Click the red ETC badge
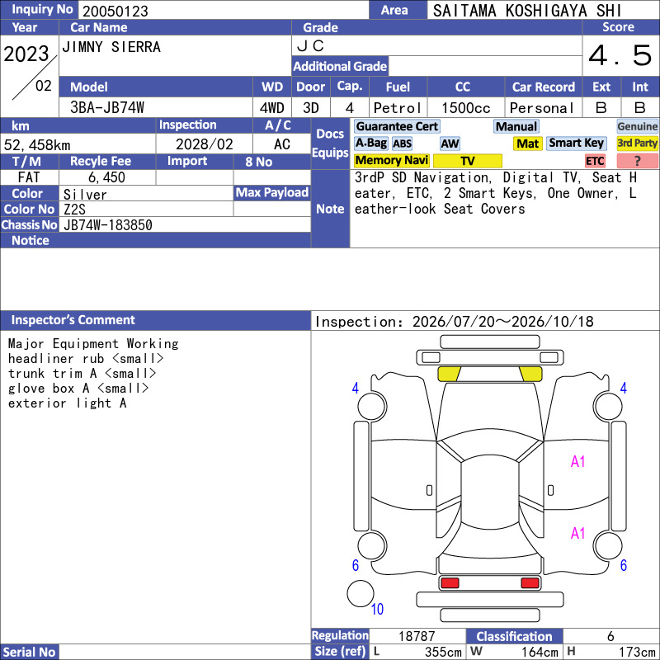The width and height of the screenshot is (660, 660). click(x=595, y=161)
